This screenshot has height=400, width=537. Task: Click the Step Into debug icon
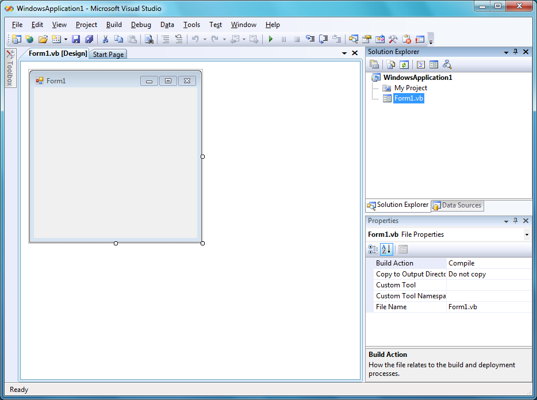[310, 39]
